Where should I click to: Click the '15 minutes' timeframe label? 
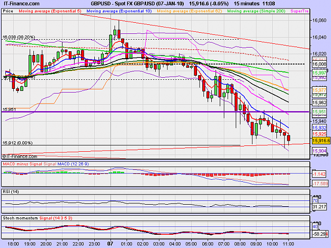(246, 4)
